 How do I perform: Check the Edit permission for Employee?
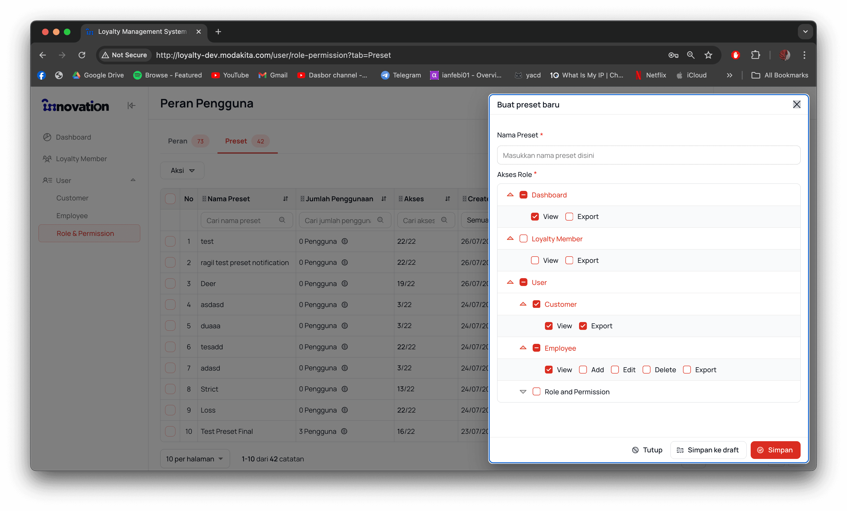click(615, 369)
